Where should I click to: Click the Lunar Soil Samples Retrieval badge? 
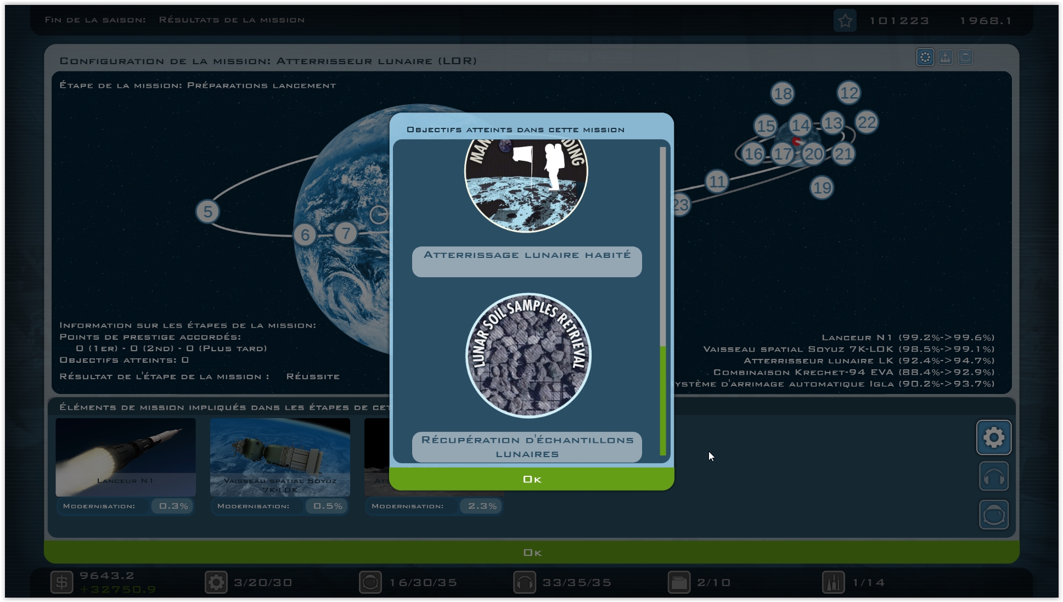(x=528, y=356)
